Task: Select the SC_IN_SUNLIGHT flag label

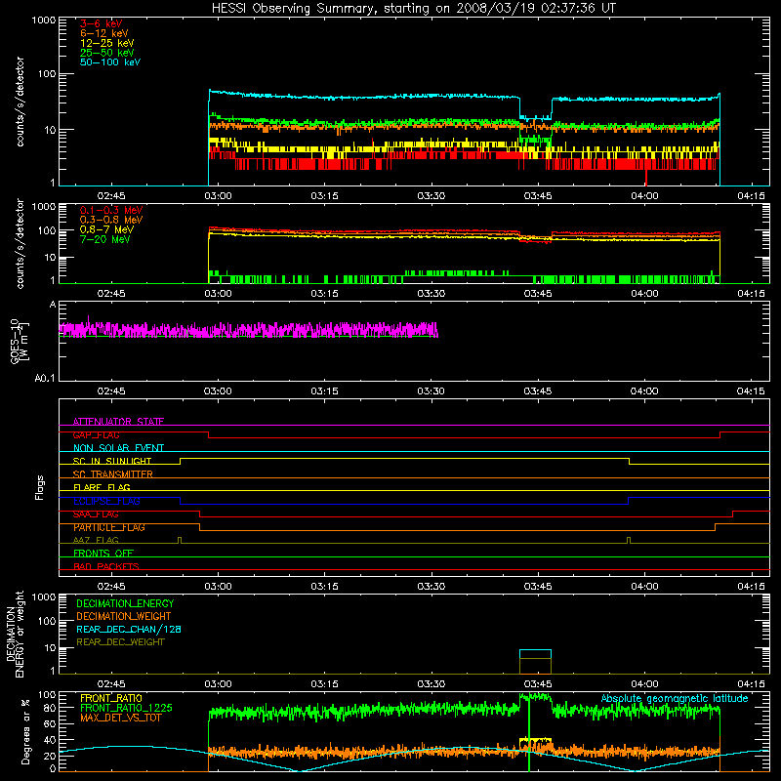Action: (112, 461)
